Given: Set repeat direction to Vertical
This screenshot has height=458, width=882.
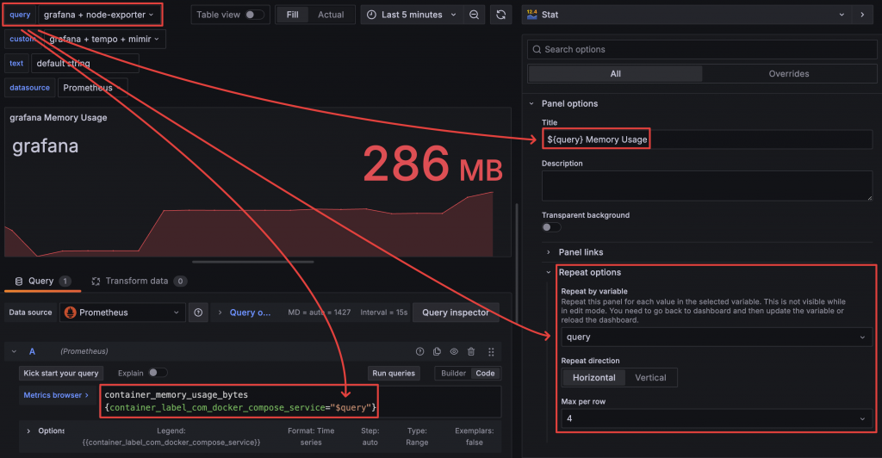Looking at the screenshot, I should [x=650, y=378].
